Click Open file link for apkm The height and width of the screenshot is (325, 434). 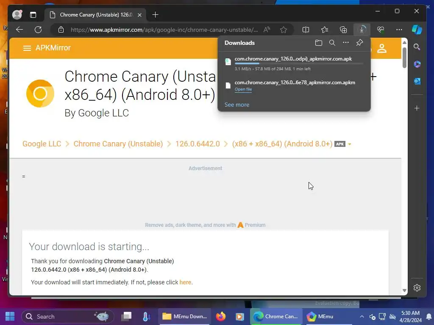[243, 89]
